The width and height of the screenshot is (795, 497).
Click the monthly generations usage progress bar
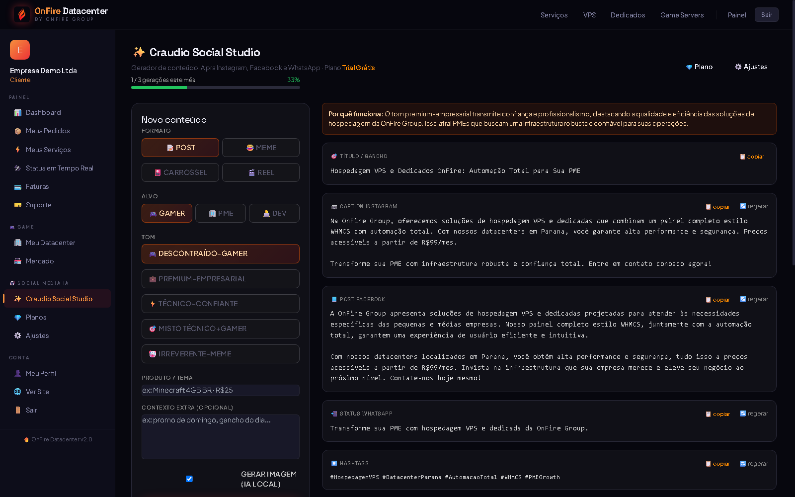click(216, 87)
